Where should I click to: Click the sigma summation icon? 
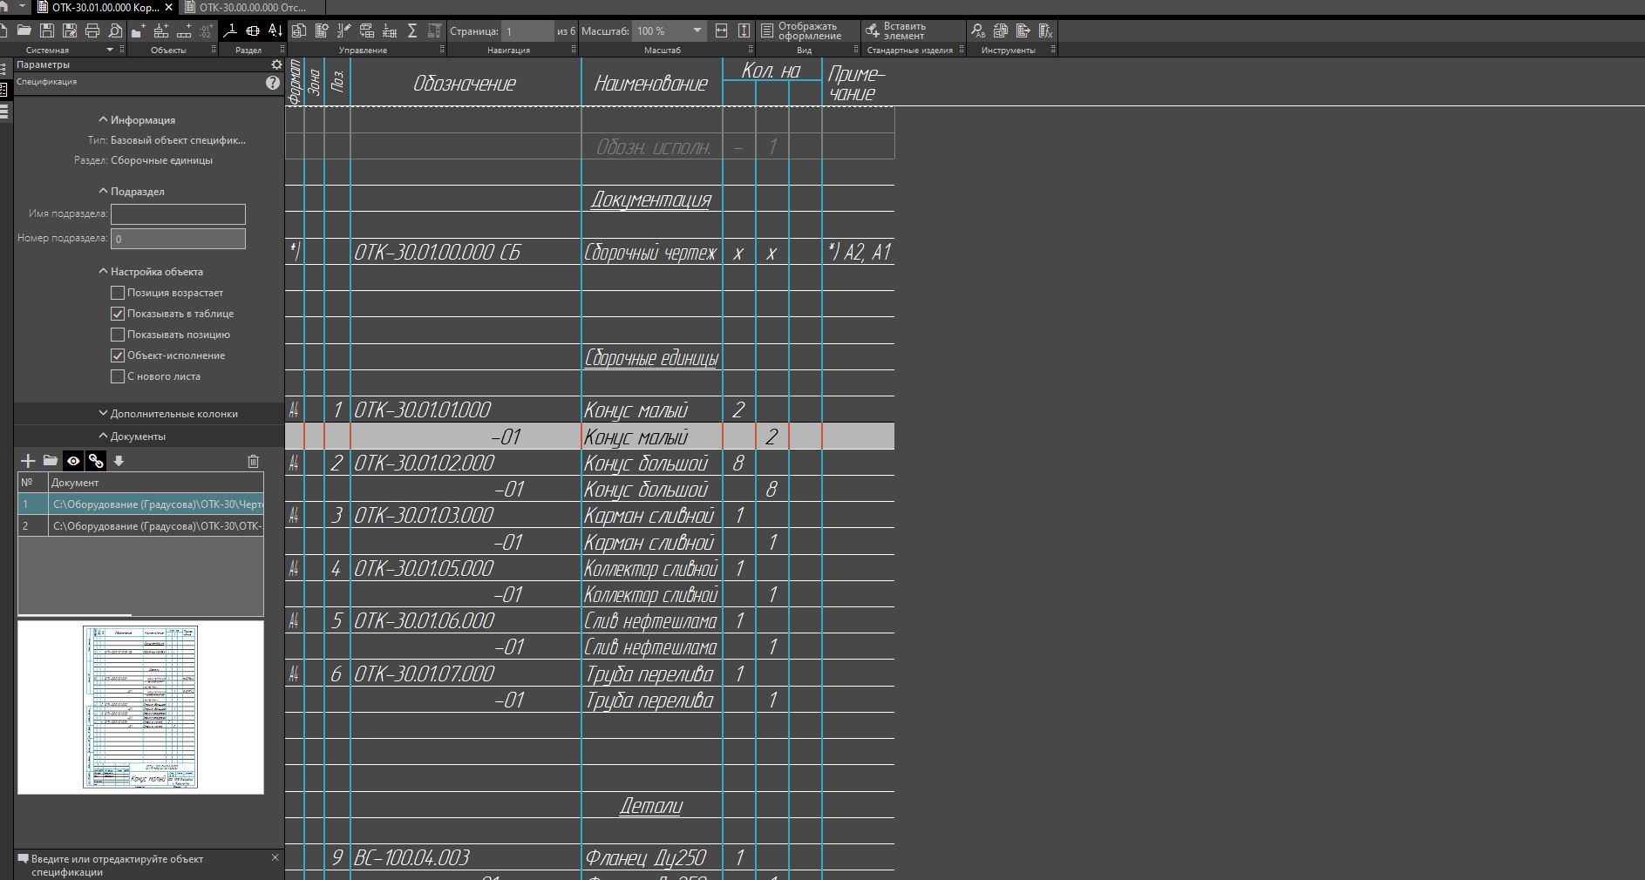(x=412, y=30)
